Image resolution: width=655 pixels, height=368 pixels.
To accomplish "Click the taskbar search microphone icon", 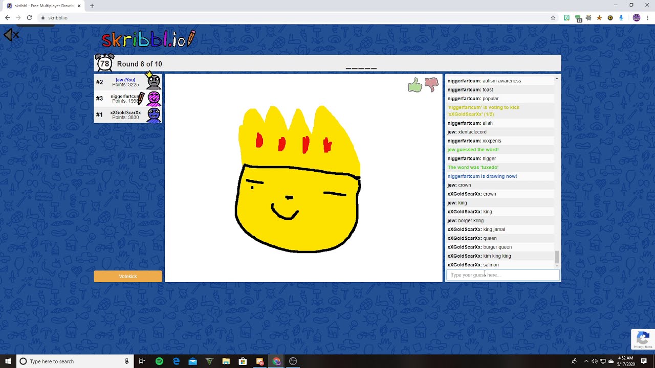I will point(126,361).
